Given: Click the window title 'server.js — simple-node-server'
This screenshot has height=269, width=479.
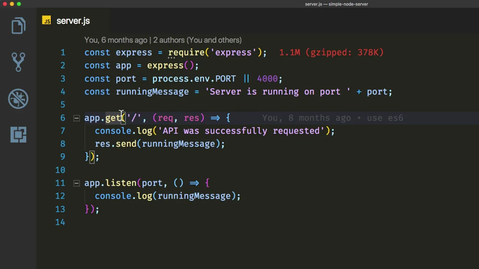Looking at the screenshot, I should coord(336,4).
